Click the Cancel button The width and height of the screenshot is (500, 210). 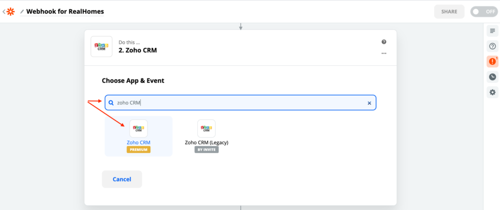(122, 179)
